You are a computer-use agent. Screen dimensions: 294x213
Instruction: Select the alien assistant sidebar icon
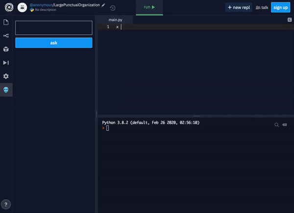(x=6, y=90)
